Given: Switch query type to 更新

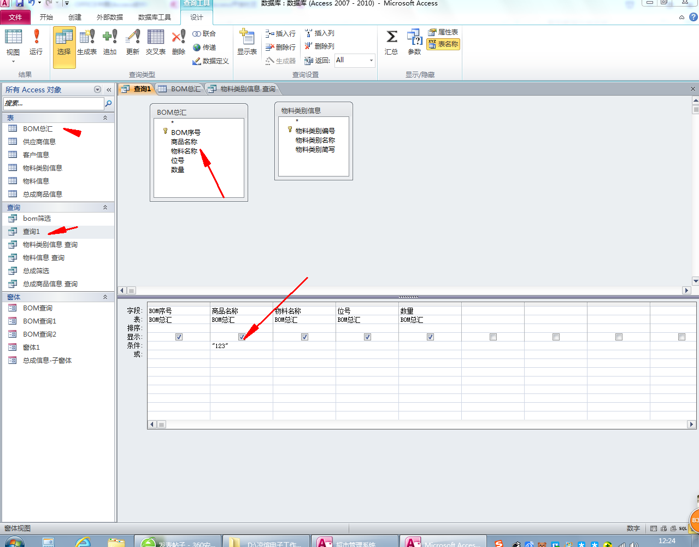Looking at the screenshot, I should click(x=133, y=43).
